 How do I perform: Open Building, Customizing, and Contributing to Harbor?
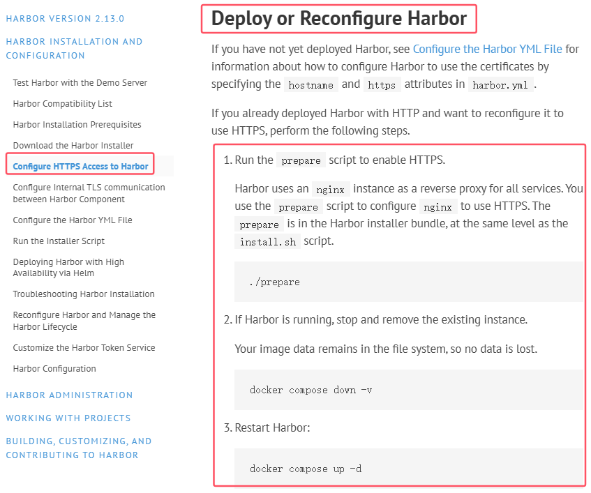point(79,448)
